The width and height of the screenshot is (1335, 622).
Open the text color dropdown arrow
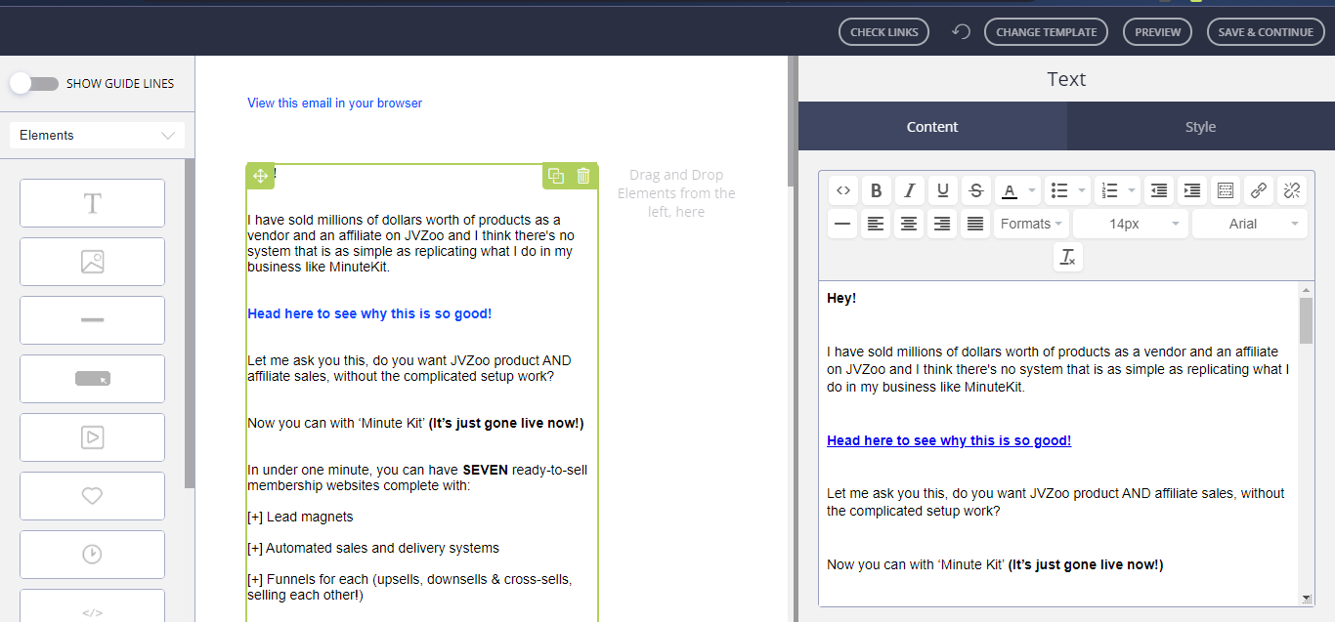[x=1032, y=190]
